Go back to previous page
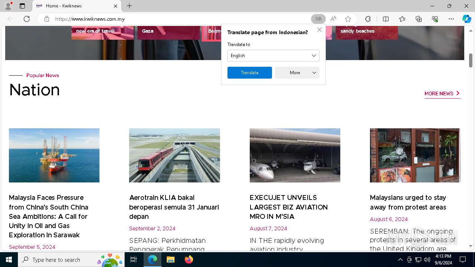475x267 pixels. [10, 19]
